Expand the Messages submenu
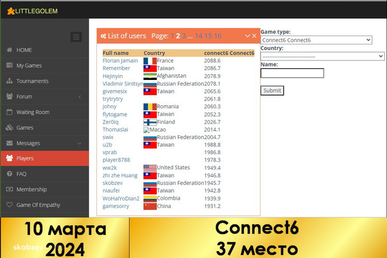This screenshot has width=387, height=258. pos(79,143)
